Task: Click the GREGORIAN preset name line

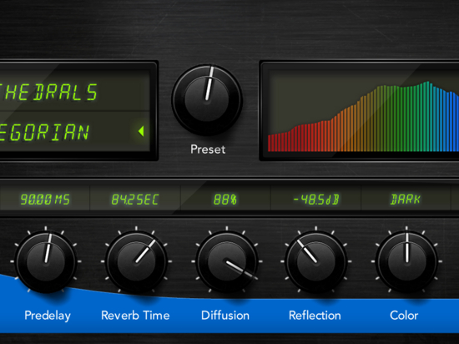Action: pos(44,132)
